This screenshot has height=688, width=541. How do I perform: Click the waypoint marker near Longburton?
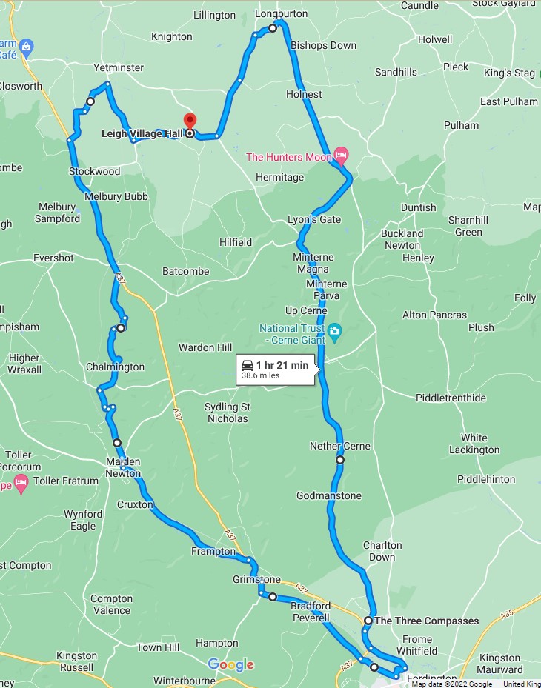273,28
